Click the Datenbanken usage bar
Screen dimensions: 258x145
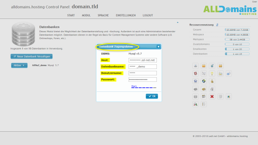(x=237, y=54)
